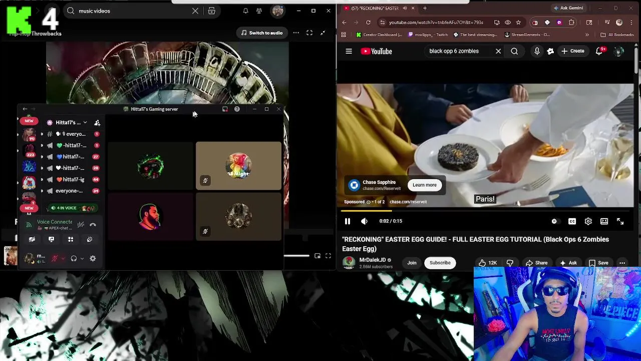Toggle Discord deafen headphones

[74, 259]
